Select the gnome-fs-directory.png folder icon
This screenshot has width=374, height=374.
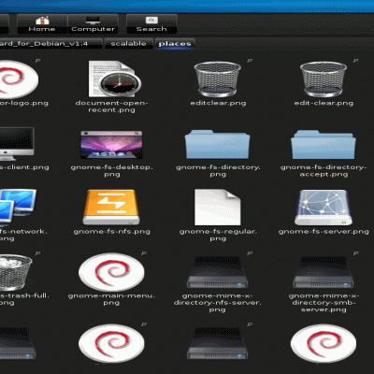pyautogui.click(x=217, y=145)
